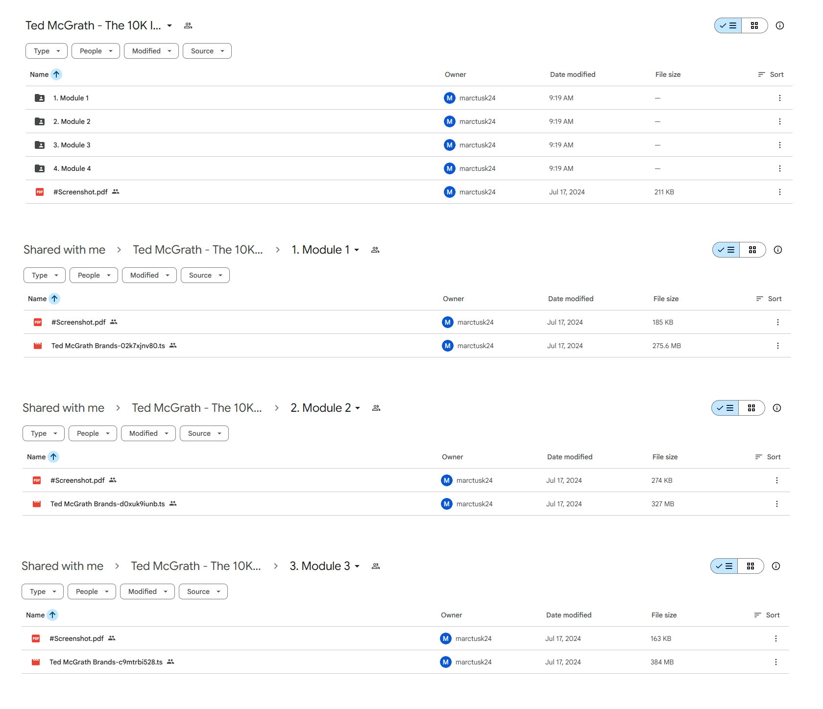Viewport: 823px width, 709px height.
Task: Switch 2. Module 2 panel to grid layout
Action: (x=751, y=408)
